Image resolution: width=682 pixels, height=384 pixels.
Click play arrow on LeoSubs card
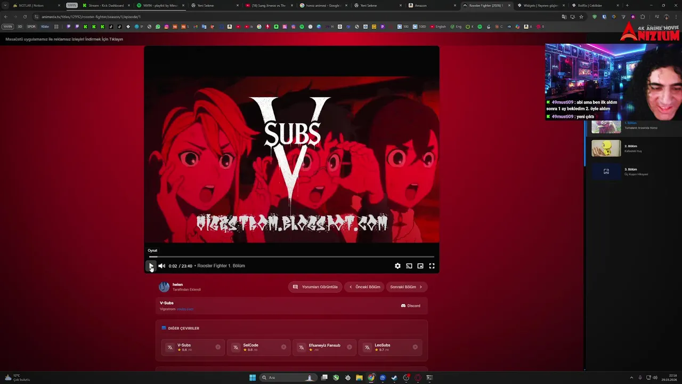click(415, 347)
